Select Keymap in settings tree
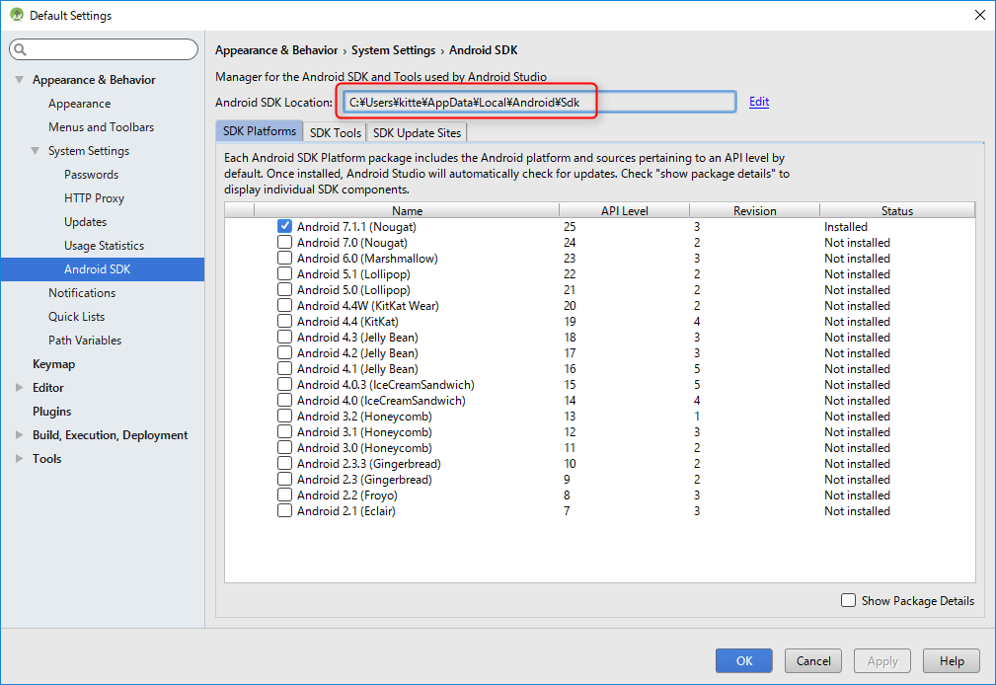Viewport: 996px width, 685px height. pyautogui.click(x=54, y=364)
